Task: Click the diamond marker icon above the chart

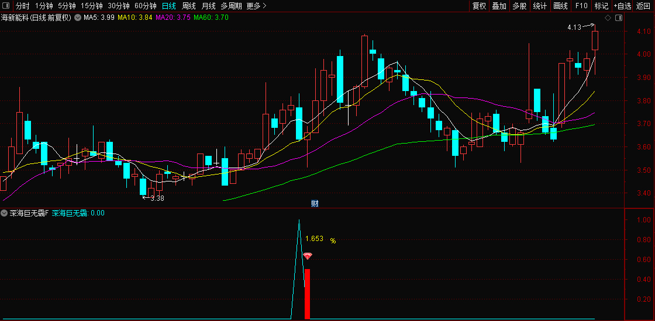Action: 608,18
